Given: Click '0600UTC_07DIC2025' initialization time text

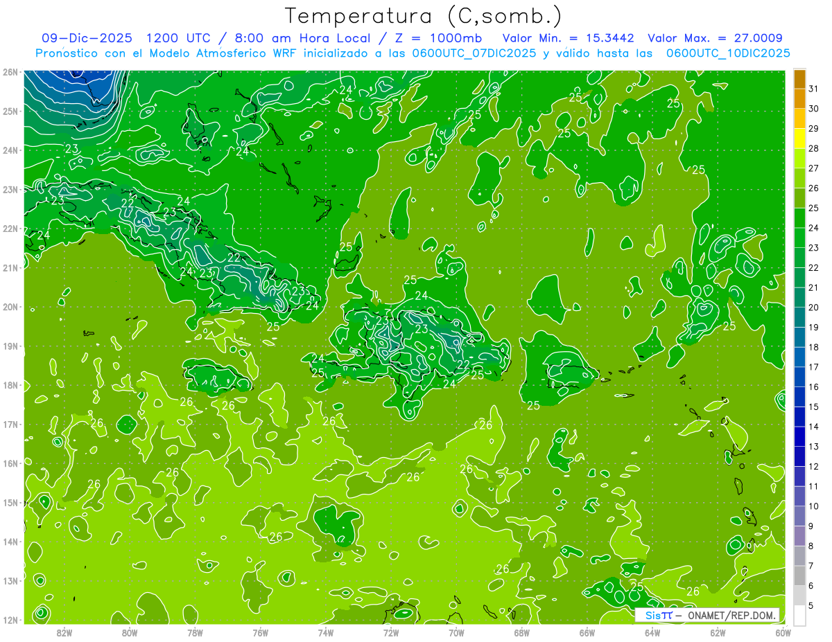Looking at the screenshot, I should pyautogui.click(x=474, y=53).
